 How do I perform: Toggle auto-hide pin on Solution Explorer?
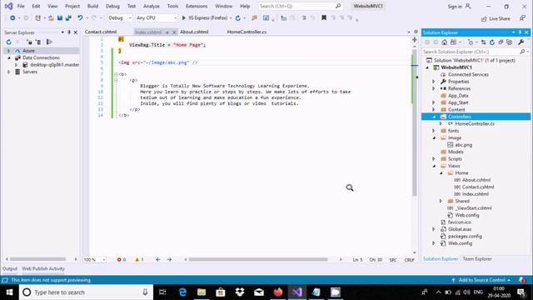point(520,32)
